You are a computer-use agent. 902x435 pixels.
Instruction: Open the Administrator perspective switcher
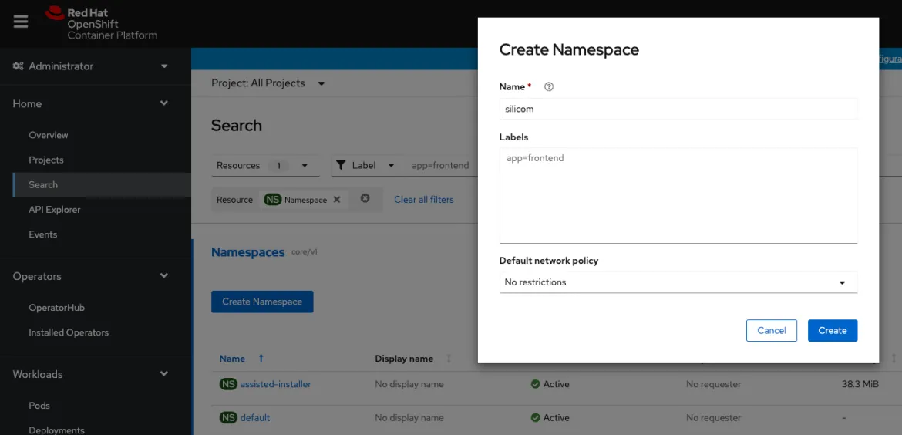point(90,66)
